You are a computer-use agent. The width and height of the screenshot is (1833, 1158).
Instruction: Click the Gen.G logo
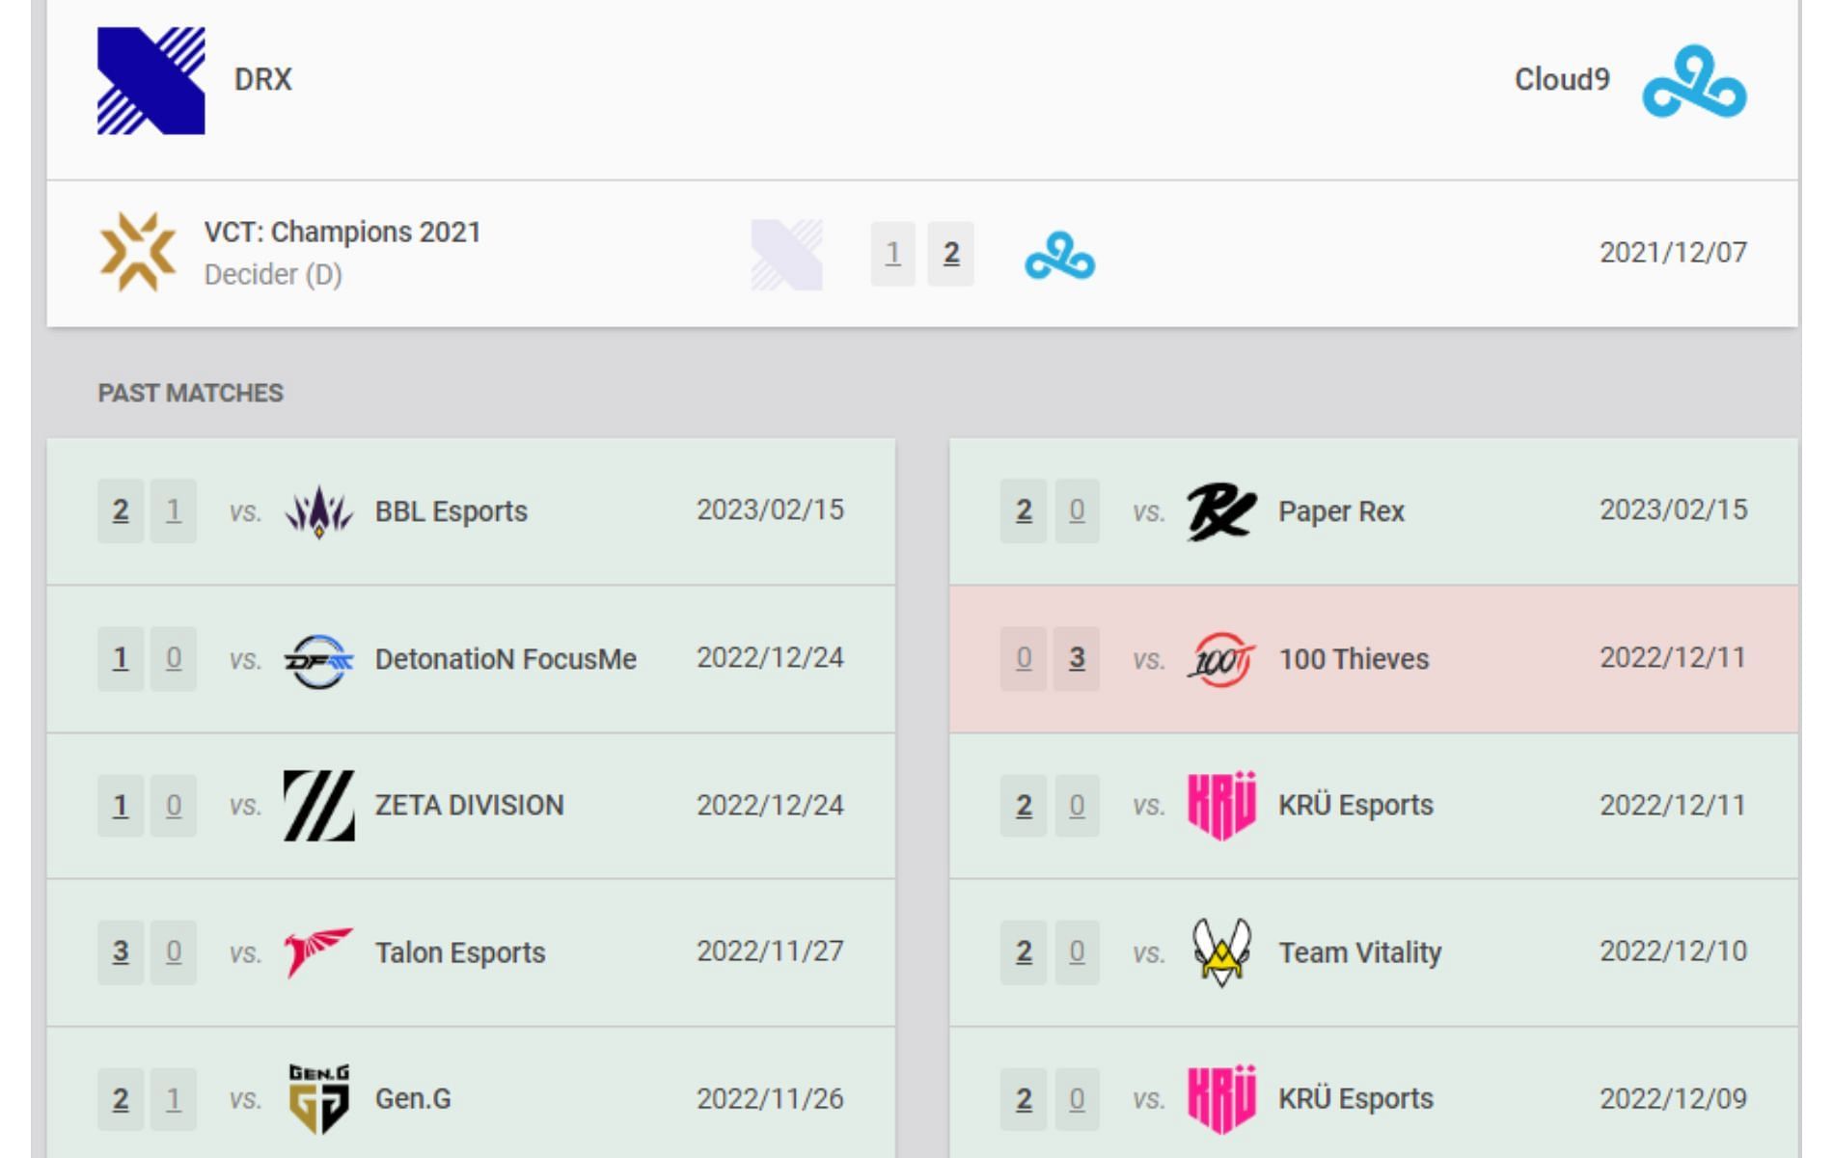319,1099
